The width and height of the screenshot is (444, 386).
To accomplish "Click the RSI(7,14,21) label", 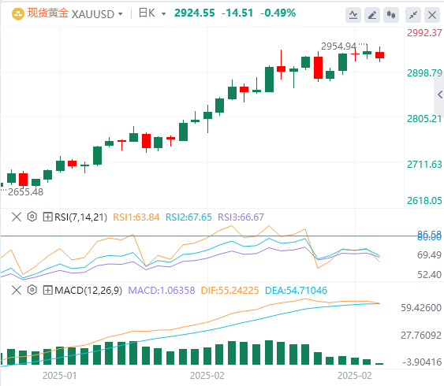I will pos(80,217).
